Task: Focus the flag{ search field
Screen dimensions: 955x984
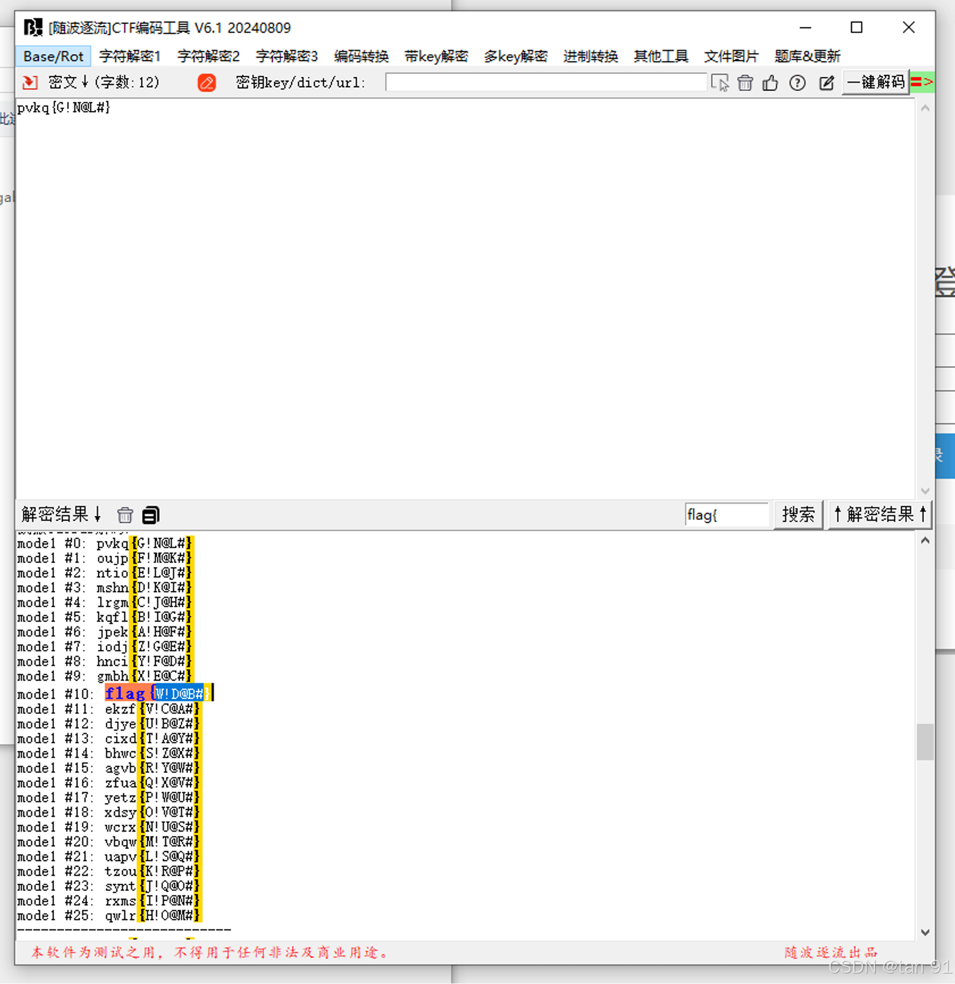Action: coord(727,514)
